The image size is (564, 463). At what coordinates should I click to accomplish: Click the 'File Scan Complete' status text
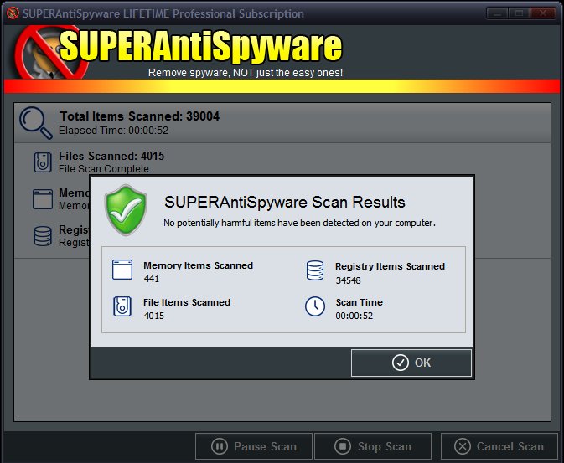pos(104,168)
